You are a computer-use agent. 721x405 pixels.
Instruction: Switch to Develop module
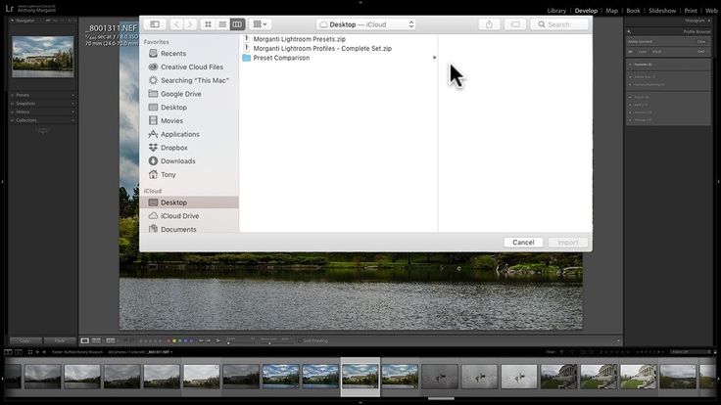586,11
